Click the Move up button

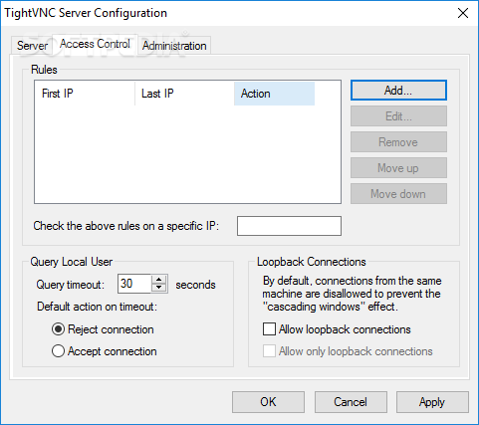tap(398, 168)
